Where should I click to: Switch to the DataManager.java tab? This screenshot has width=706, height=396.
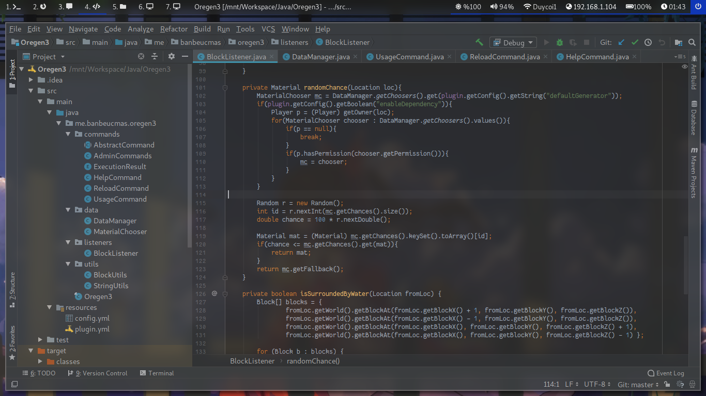click(320, 57)
